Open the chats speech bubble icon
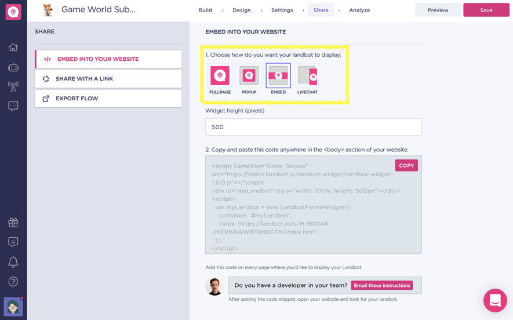Image resolution: width=513 pixels, height=320 pixels. pyautogui.click(x=13, y=106)
